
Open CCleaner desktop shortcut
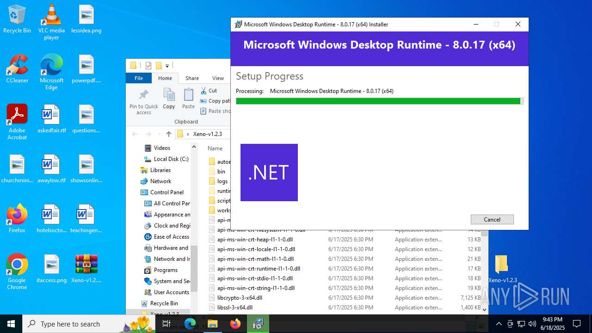[17, 69]
